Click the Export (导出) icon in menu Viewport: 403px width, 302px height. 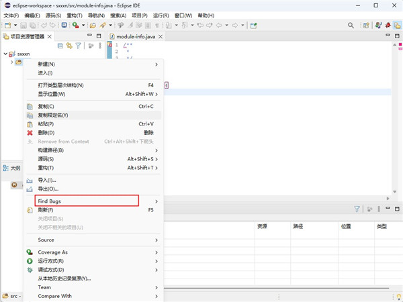point(30,189)
